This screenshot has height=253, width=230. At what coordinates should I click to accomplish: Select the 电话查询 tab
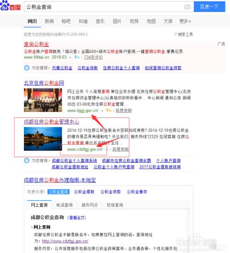(64, 205)
